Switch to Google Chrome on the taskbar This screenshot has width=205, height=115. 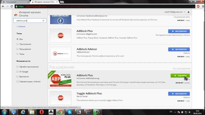click(x=60, y=112)
